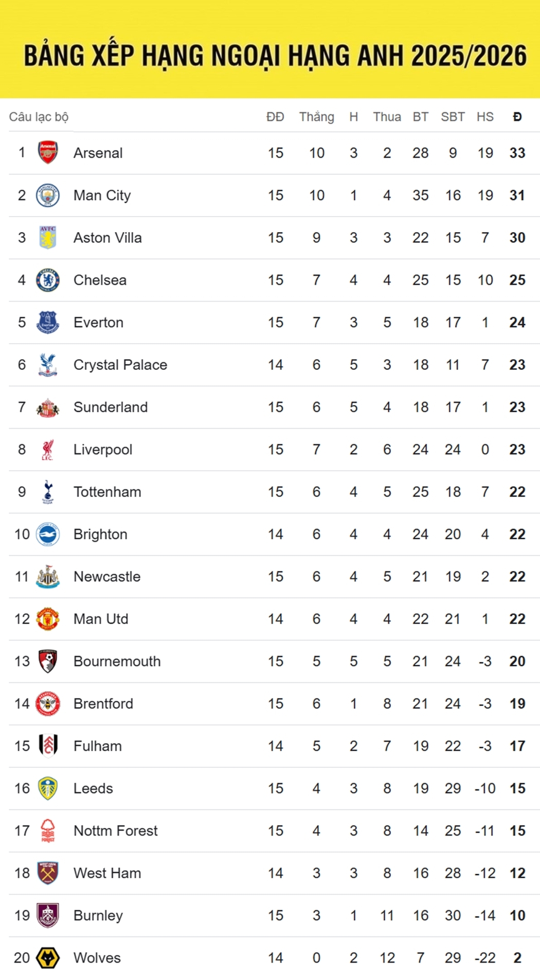
Task: Click the yellow title banner heading
Action: point(275,56)
